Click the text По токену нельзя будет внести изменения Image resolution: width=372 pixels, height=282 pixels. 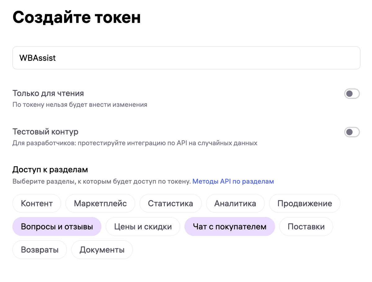pos(80,105)
